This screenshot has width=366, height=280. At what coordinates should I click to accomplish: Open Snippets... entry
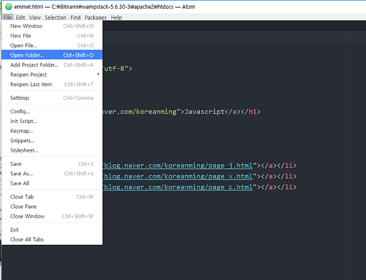(x=52, y=141)
